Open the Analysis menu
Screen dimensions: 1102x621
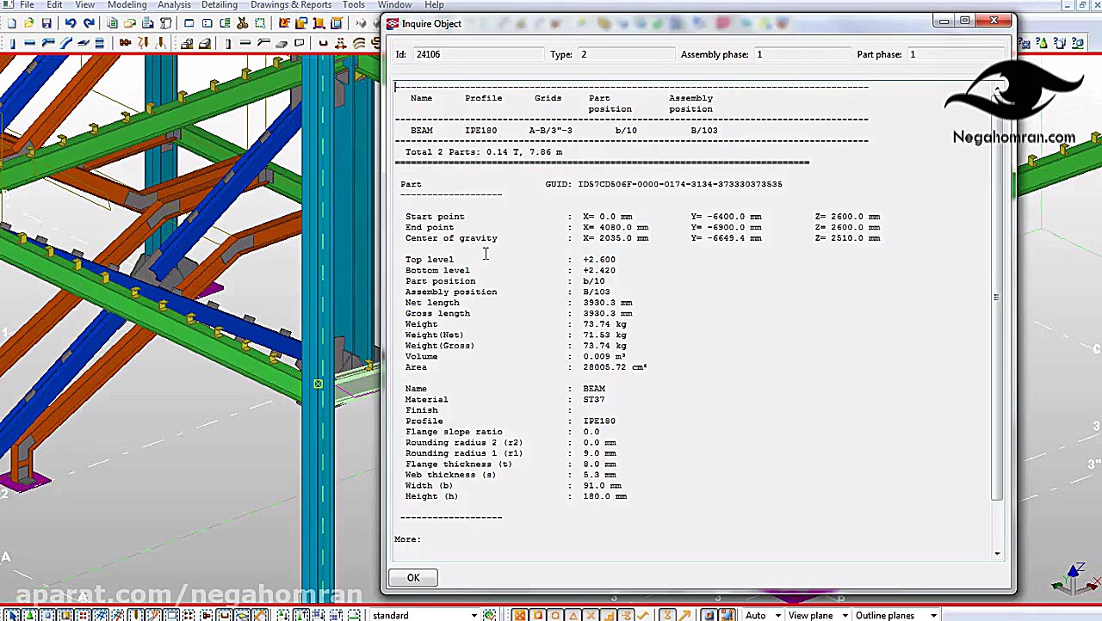coord(174,5)
